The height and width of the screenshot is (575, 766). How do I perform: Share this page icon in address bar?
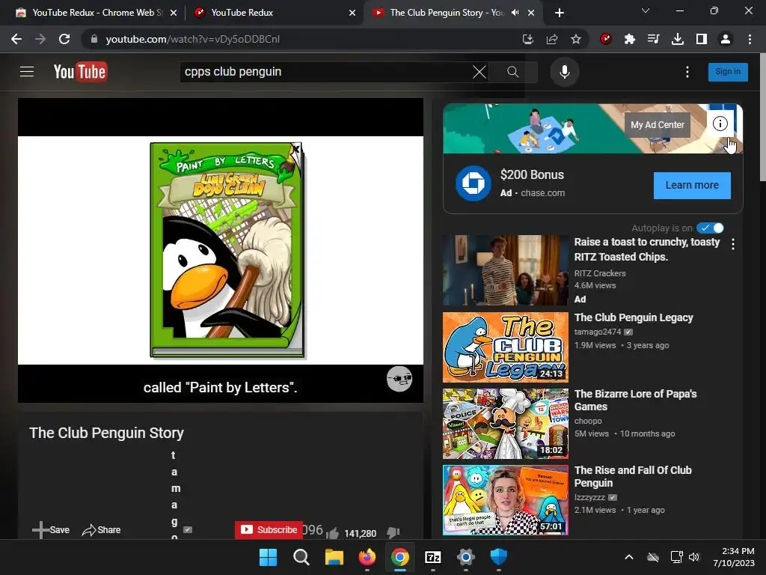click(552, 39)
